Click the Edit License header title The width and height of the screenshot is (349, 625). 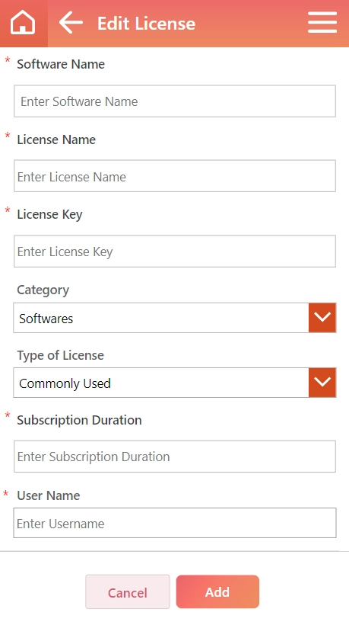click(x=146, y=23)
